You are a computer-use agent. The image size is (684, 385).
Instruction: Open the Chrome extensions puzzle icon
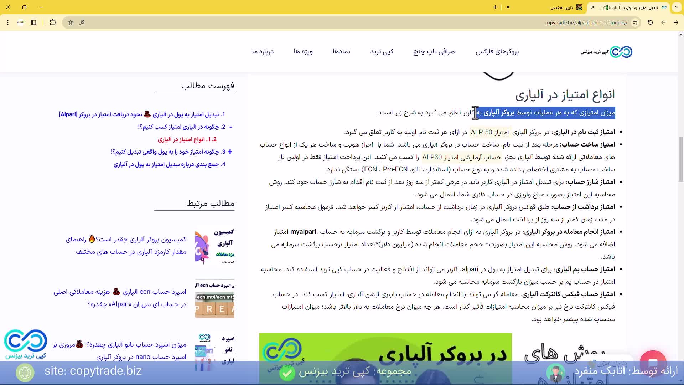53,22
